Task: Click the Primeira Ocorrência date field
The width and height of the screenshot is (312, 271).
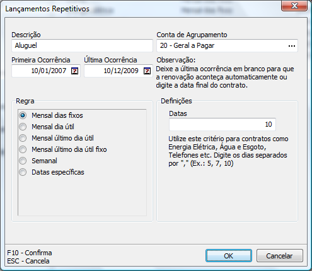Action: click(x=42, y=71)
